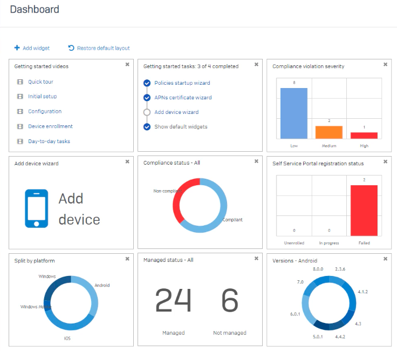Click the Unenrolled axis label

click(x=294, y=243)
